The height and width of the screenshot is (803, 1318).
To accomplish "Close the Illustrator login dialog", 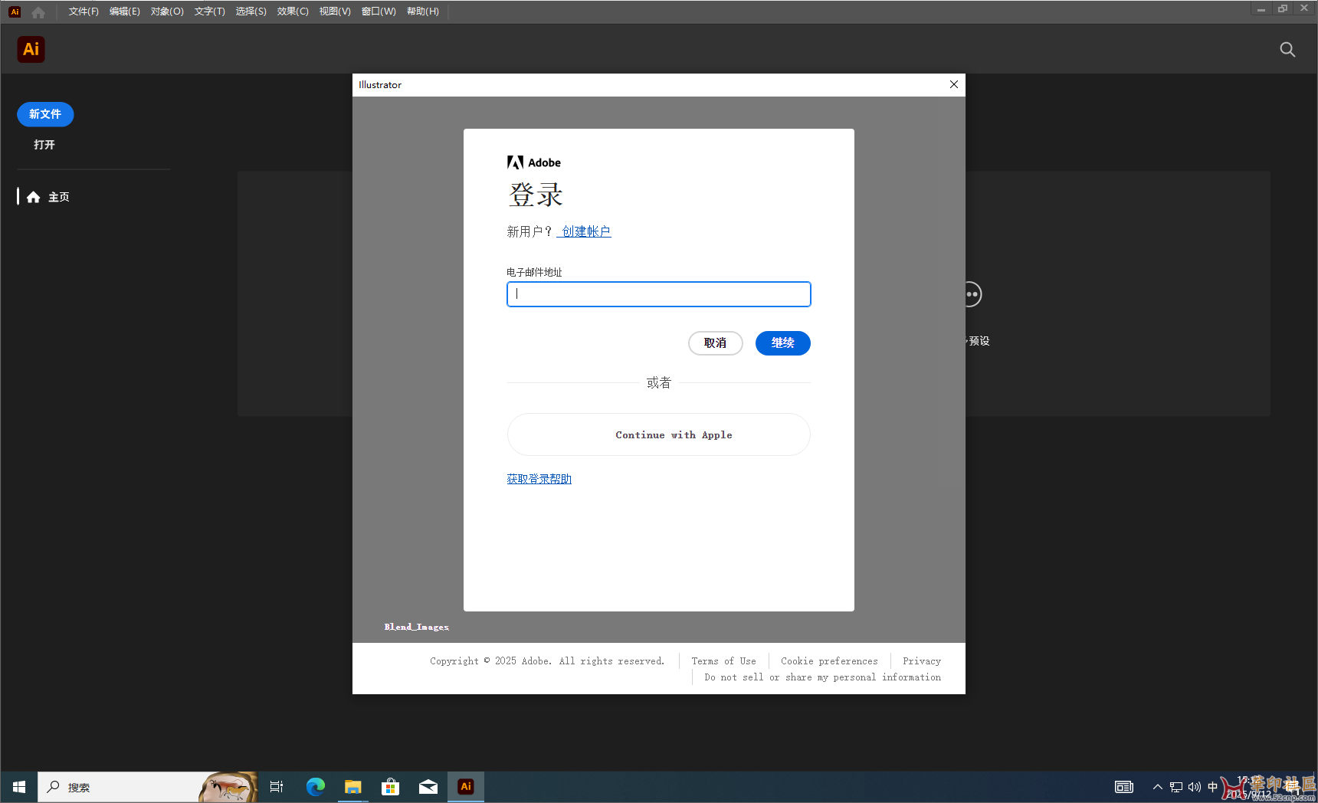I will (954, 84).
